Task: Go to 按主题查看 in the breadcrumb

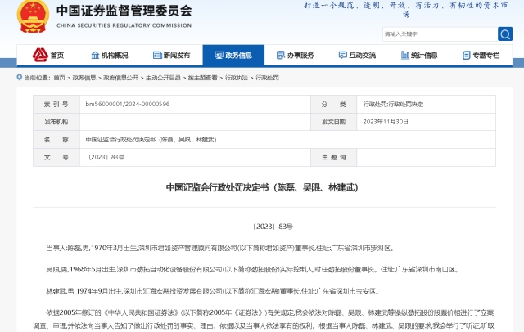Action: coord(202,78)
